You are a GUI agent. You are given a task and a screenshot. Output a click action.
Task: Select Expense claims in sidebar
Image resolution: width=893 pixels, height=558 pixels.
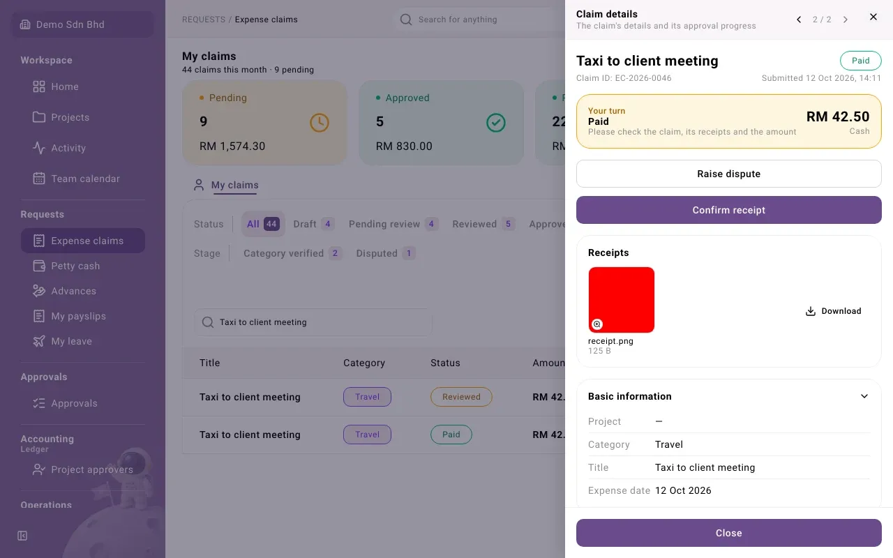click(82, 241)
